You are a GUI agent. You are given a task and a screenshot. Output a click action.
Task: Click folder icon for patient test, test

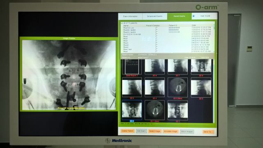coord(124,50)
